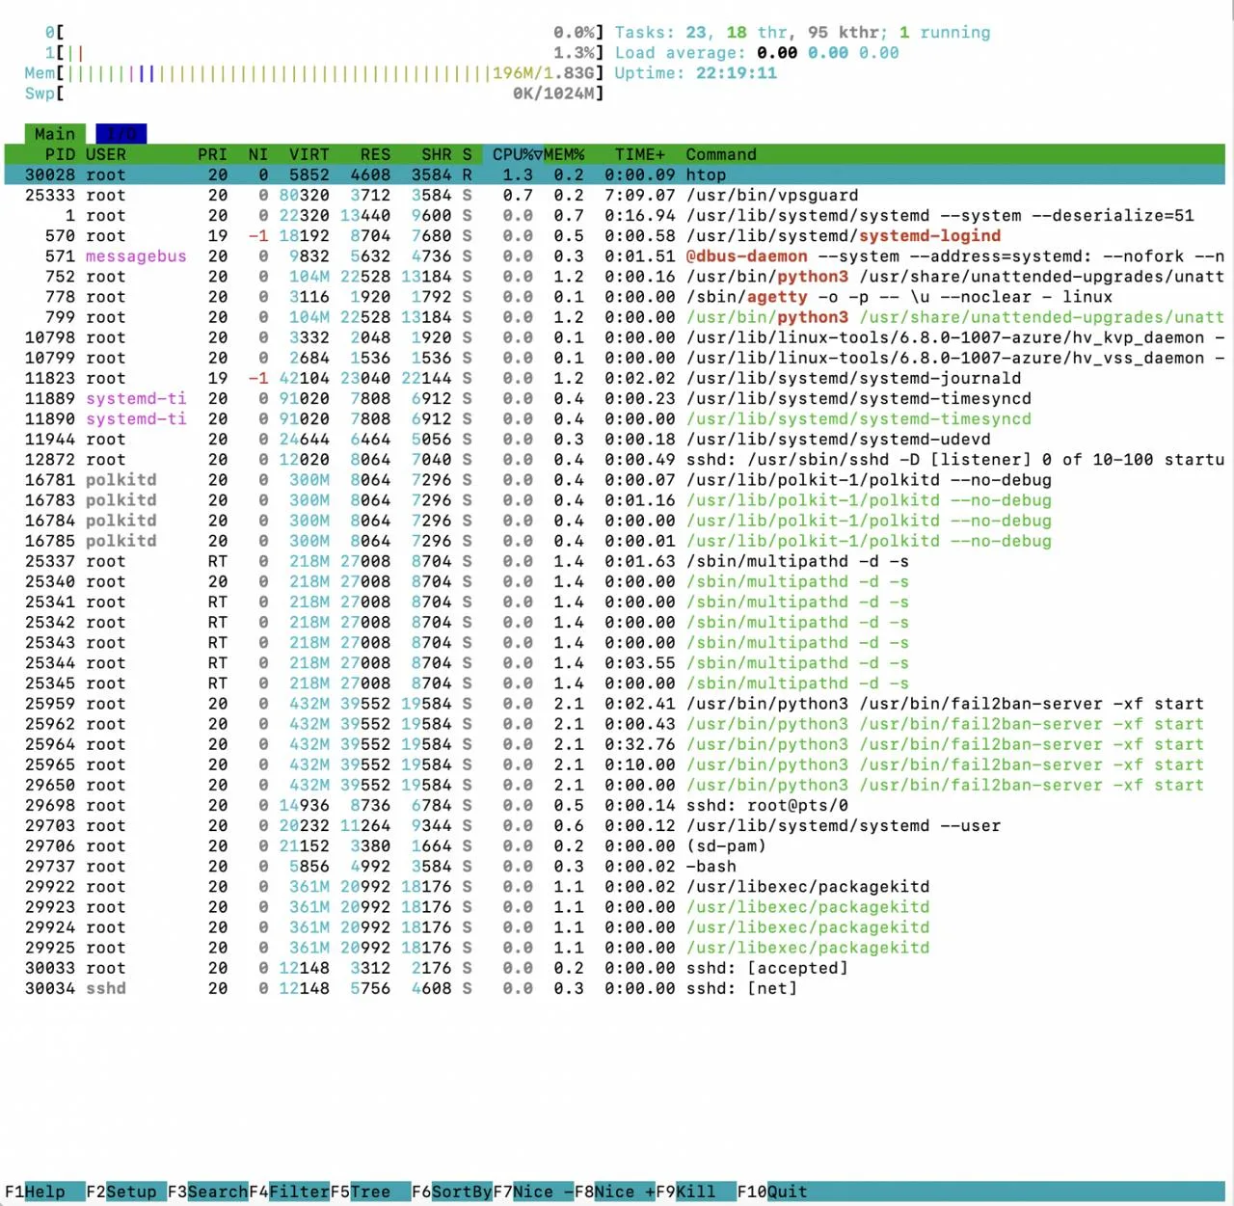
Task: Select PID 11889 systemd-timesyncd row
Action: pyautogui.click(x=615, y=398)
